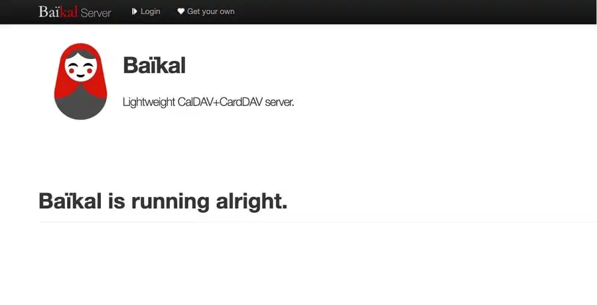Click the matryoshka doll logo image
This screenshot has height=305, width=597.
80,82
